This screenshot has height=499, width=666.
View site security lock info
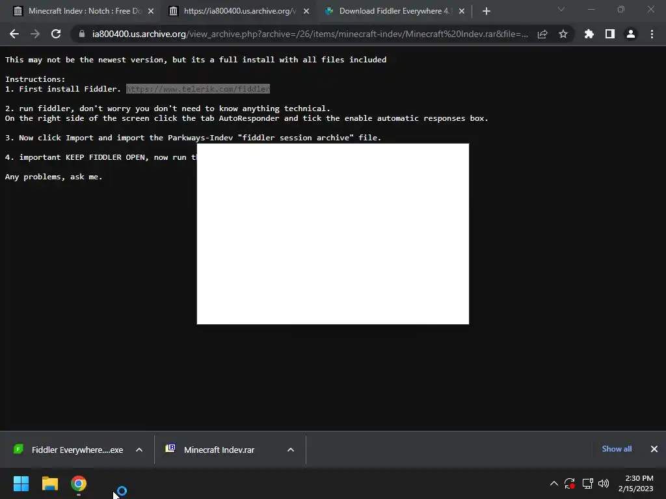(81, 34)
